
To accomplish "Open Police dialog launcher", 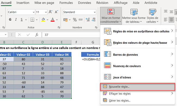I will tap(59, 27).
